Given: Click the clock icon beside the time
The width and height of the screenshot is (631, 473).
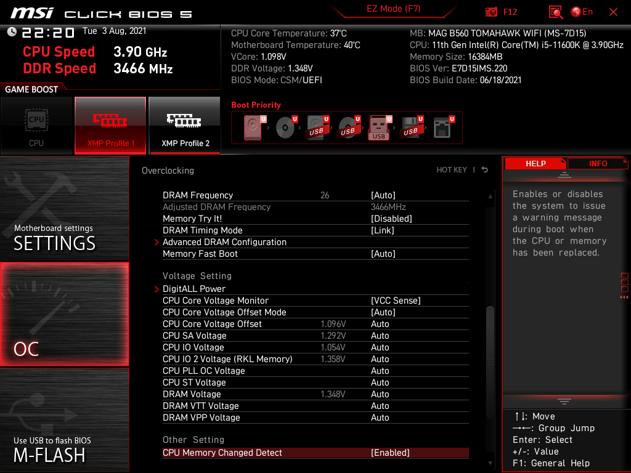Looking at the screenshot, I should click(x=12, y=32).
